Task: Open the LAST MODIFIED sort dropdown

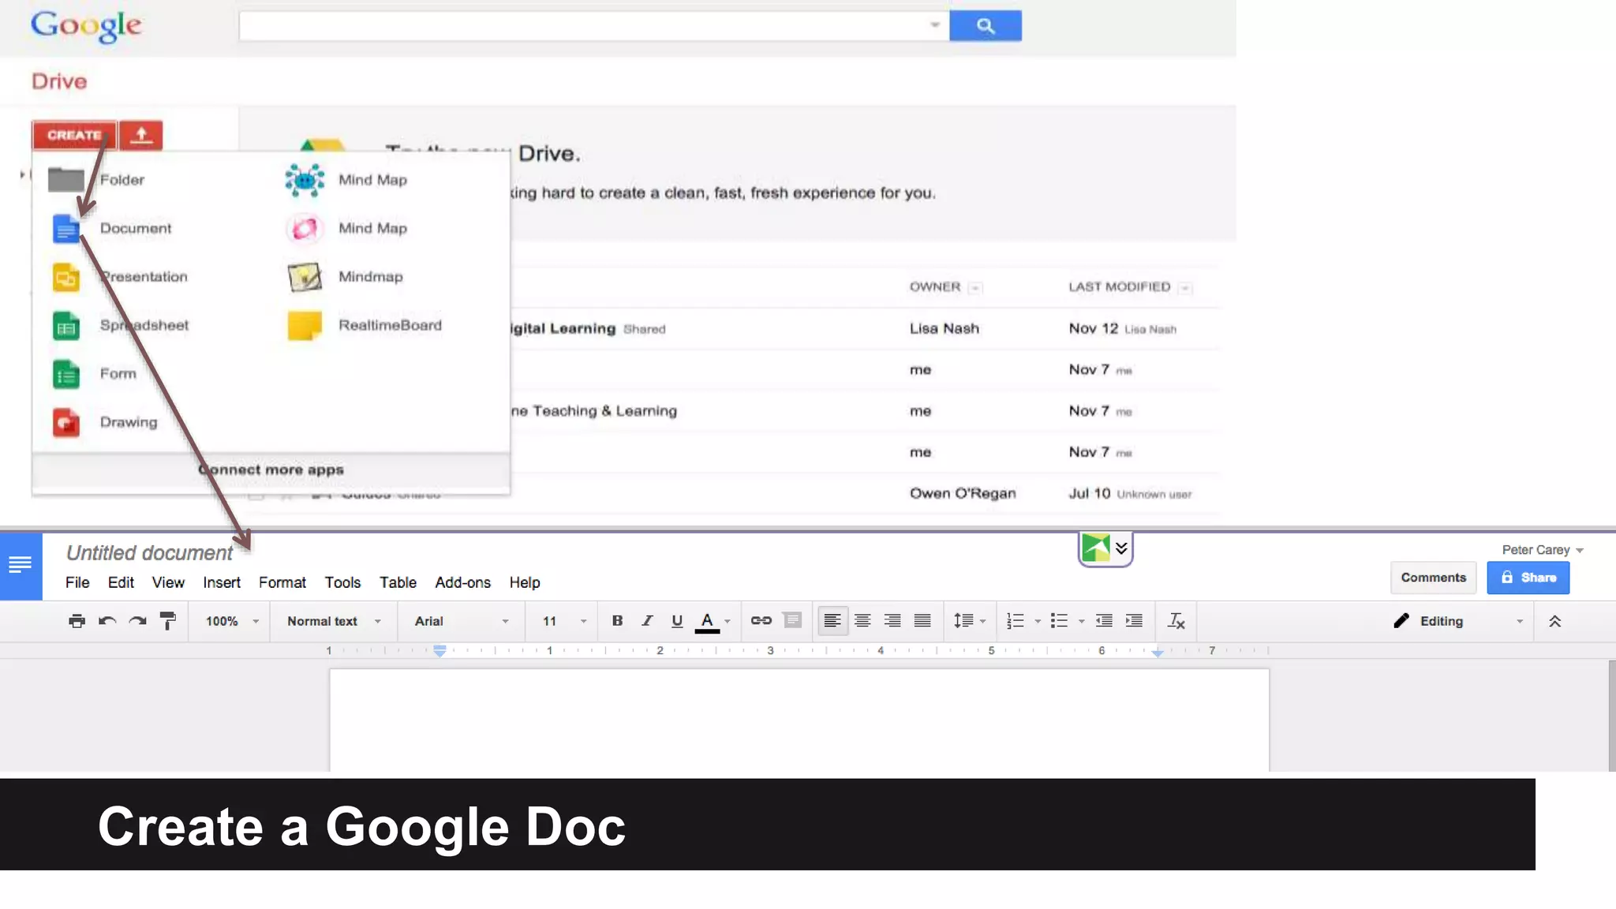Action: (x=1184, y=288)
